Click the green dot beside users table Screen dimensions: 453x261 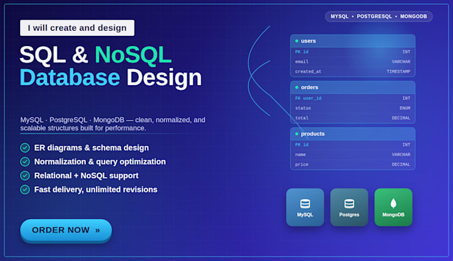point(296,41)
